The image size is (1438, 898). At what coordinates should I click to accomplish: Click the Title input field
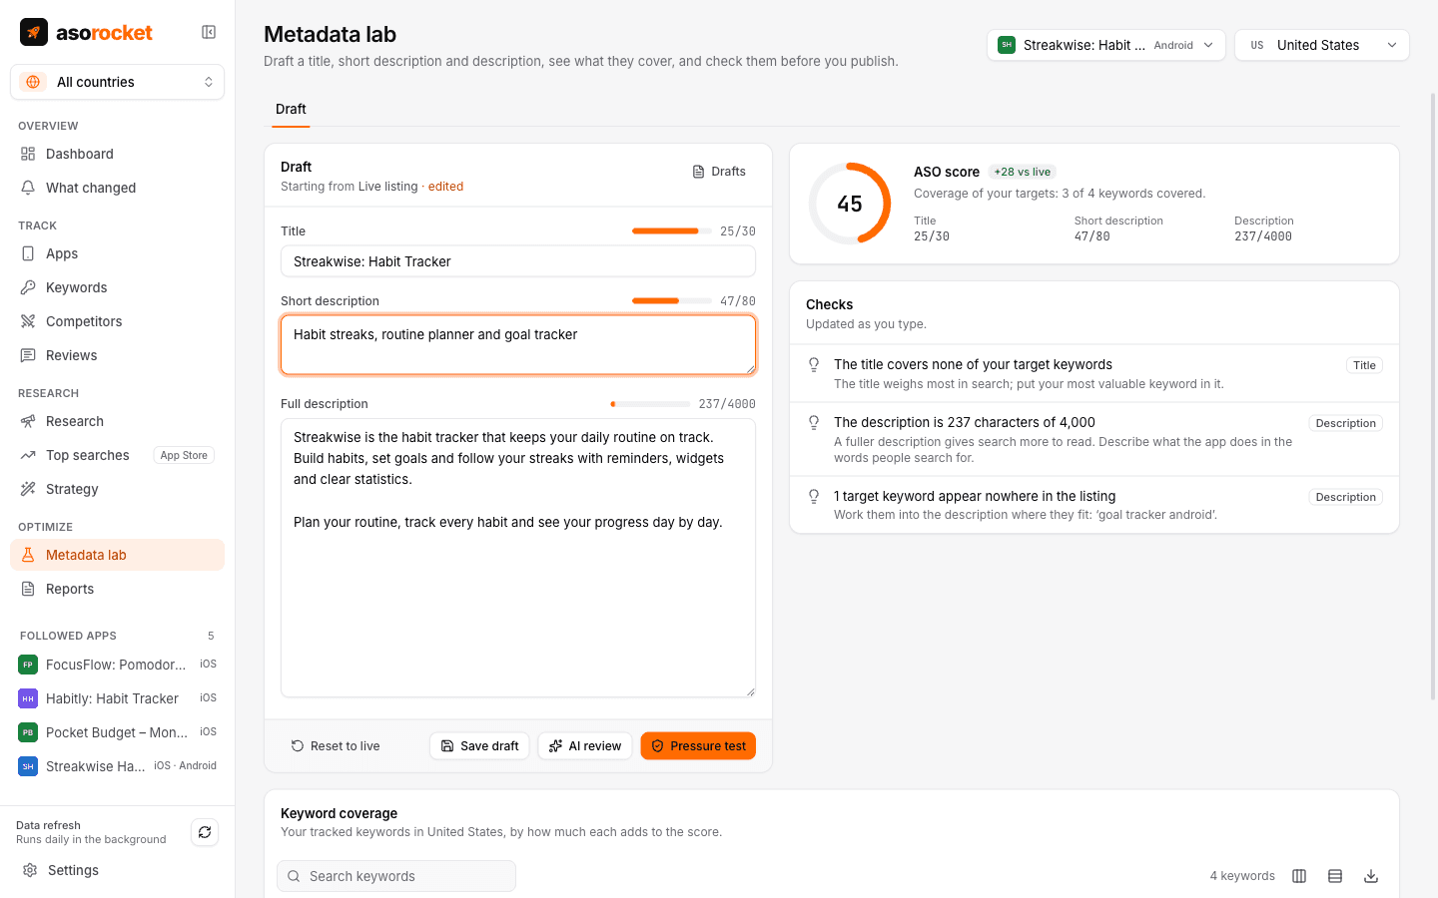tap(518, 261)
